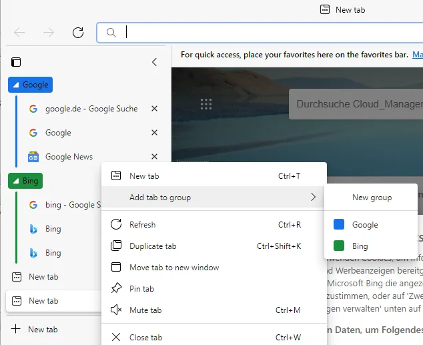
Task: Click the Refresh menu icon
Action: point(116,224)
